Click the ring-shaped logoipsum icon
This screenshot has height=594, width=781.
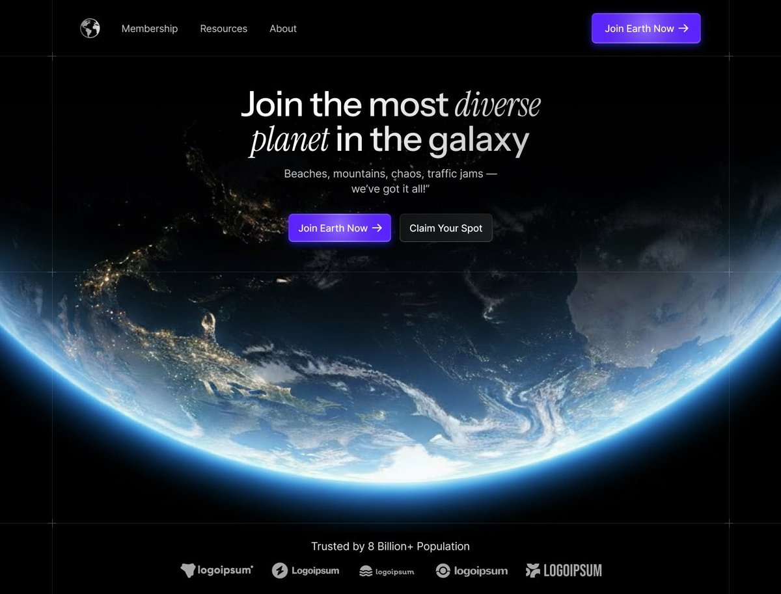(x=443, y=571)
